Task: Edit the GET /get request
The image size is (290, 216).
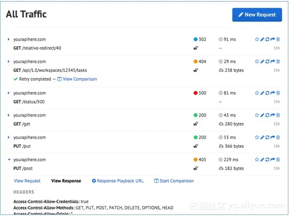Action: pyautogui.click(x=262, y=115)
